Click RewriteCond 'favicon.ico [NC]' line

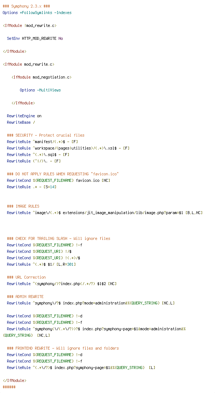pyautogui.click(x=59, y=180)
